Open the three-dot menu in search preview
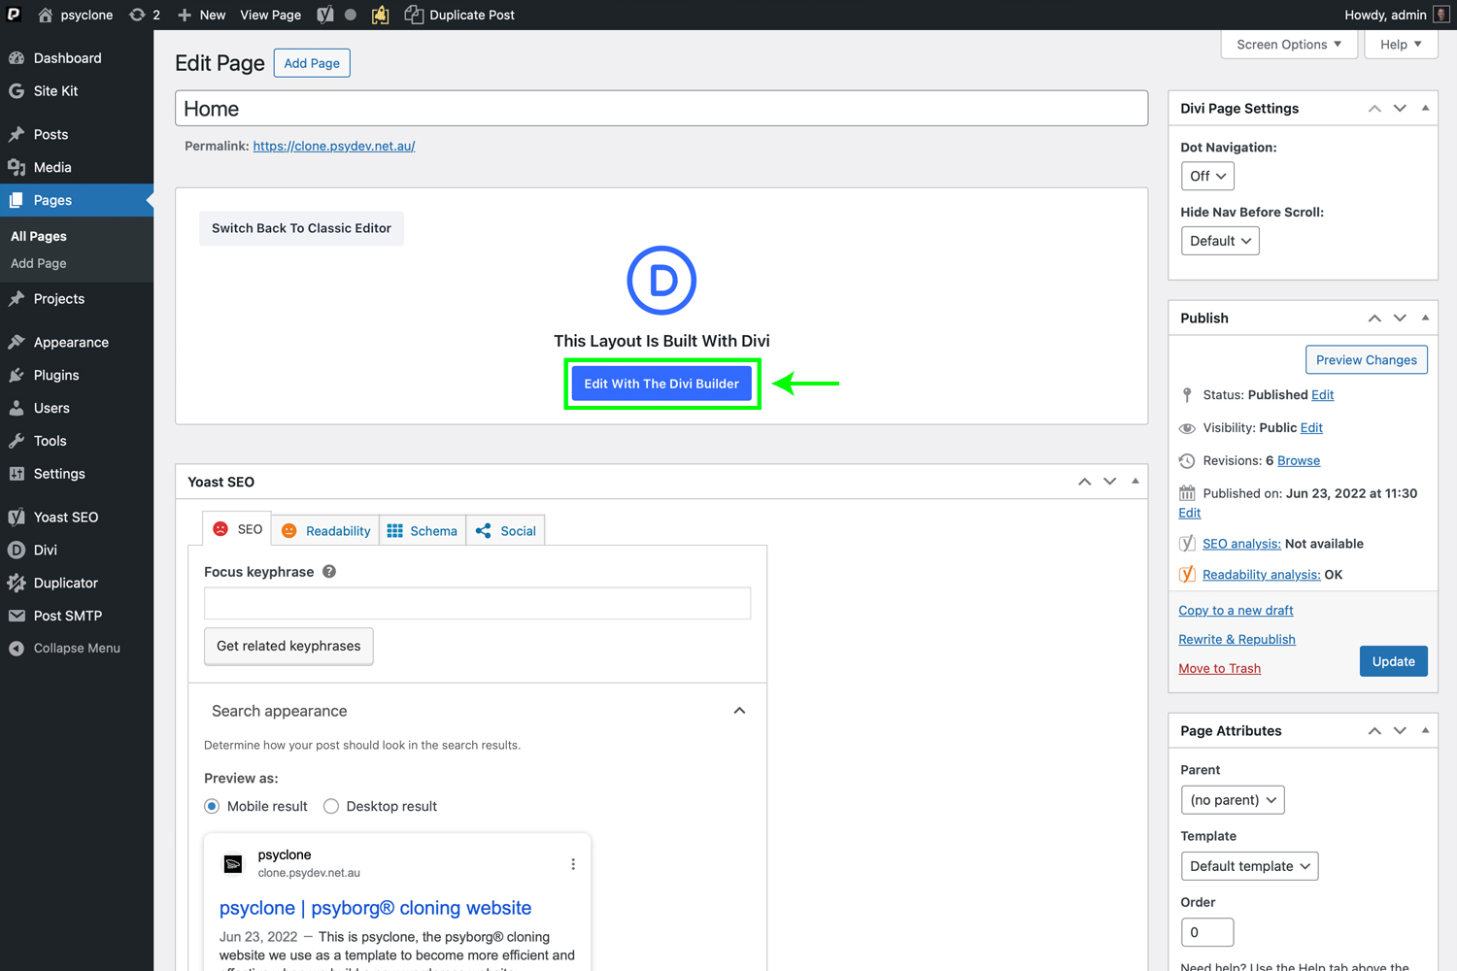This screenshot has width=1457, height=971. tap(573, 864)
